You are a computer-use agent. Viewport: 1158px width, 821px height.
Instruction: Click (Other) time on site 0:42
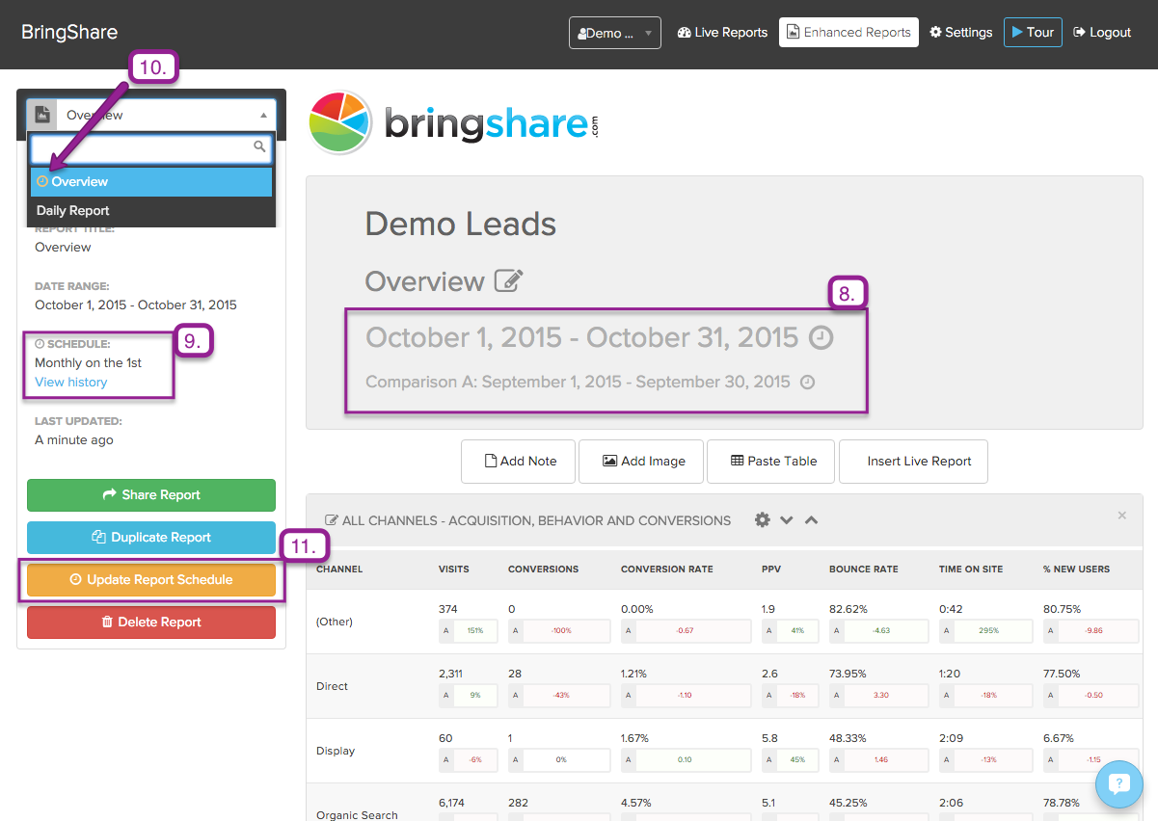[951, 609]
